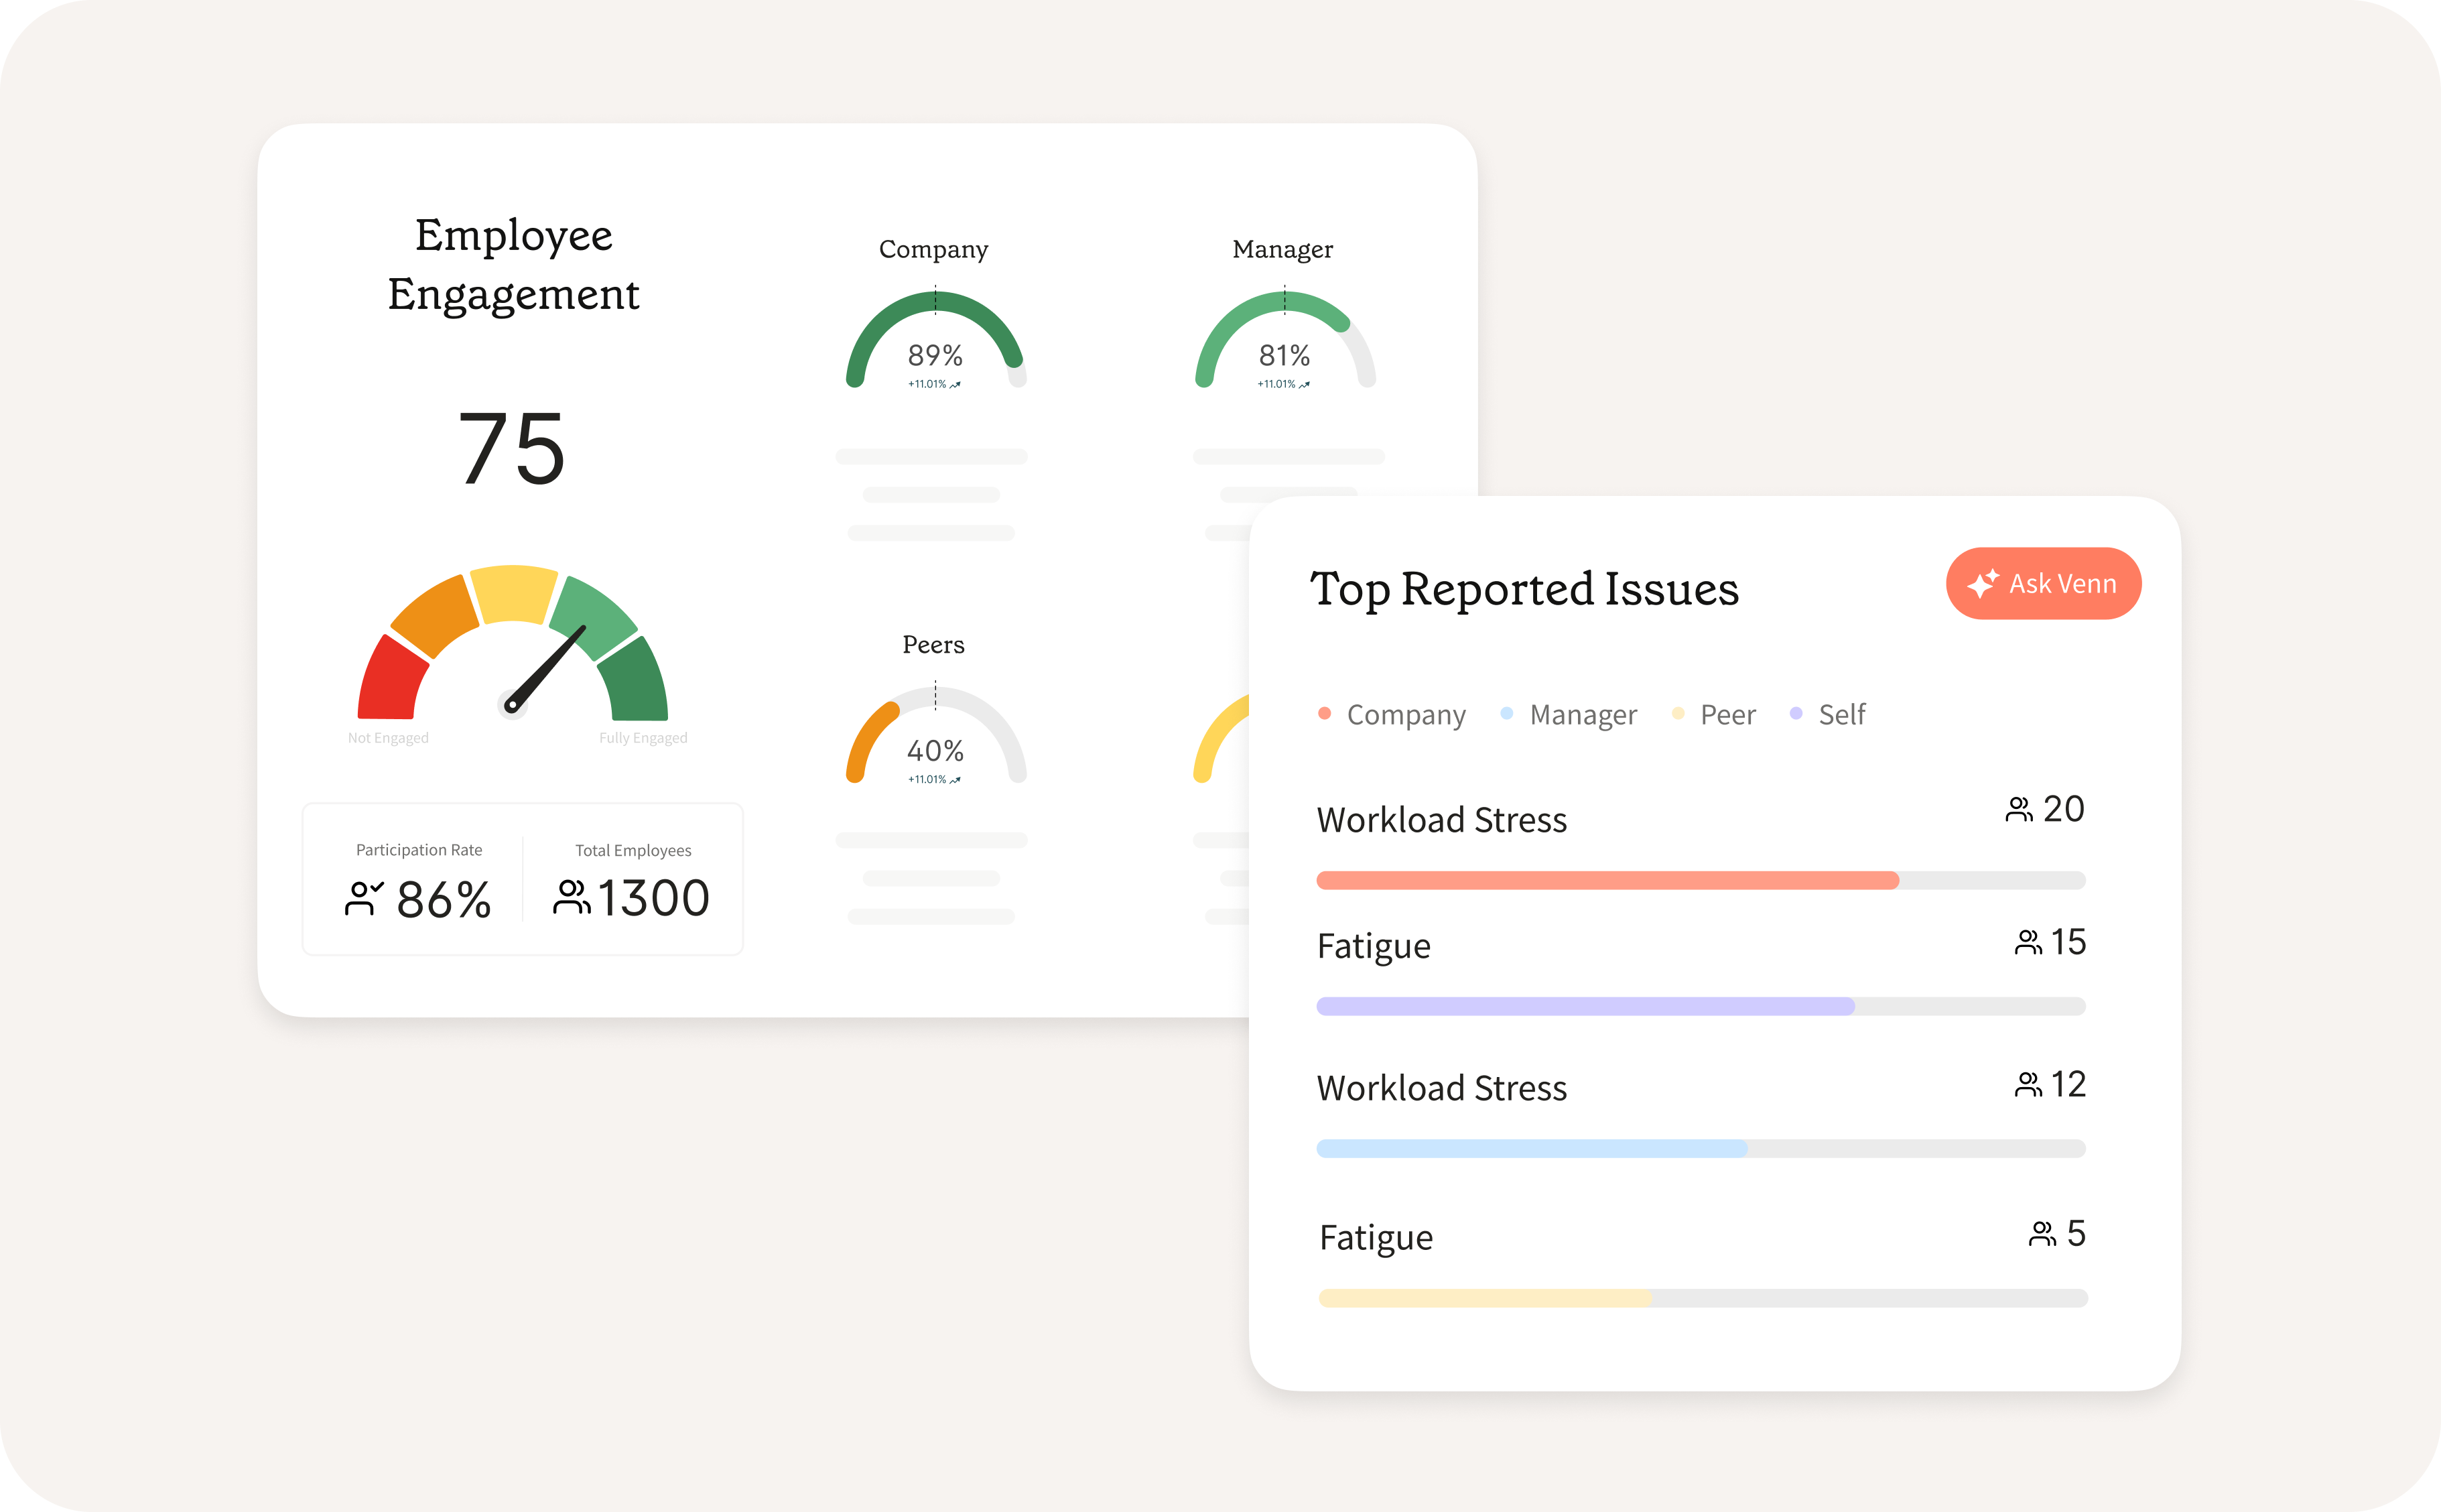Viewport: 2443px width, 1512px height.
Task: Click people icon beside Total Employees 1300
Action: [x=572, y=897]
